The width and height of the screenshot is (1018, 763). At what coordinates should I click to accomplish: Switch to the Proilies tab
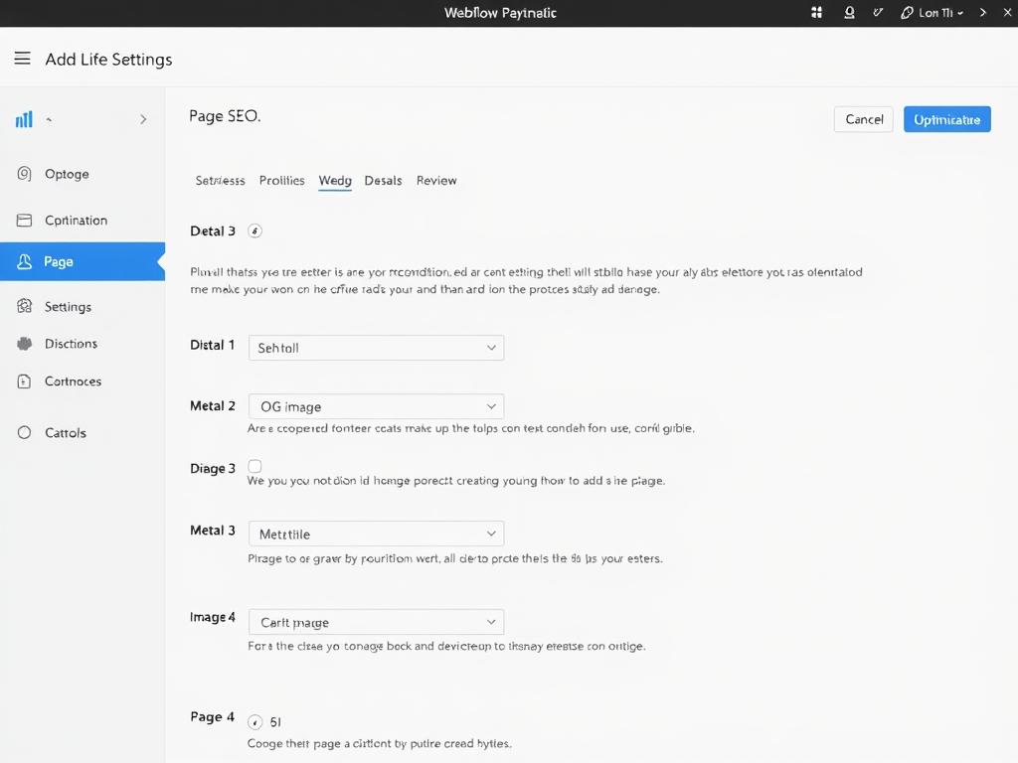coord(281,181)
